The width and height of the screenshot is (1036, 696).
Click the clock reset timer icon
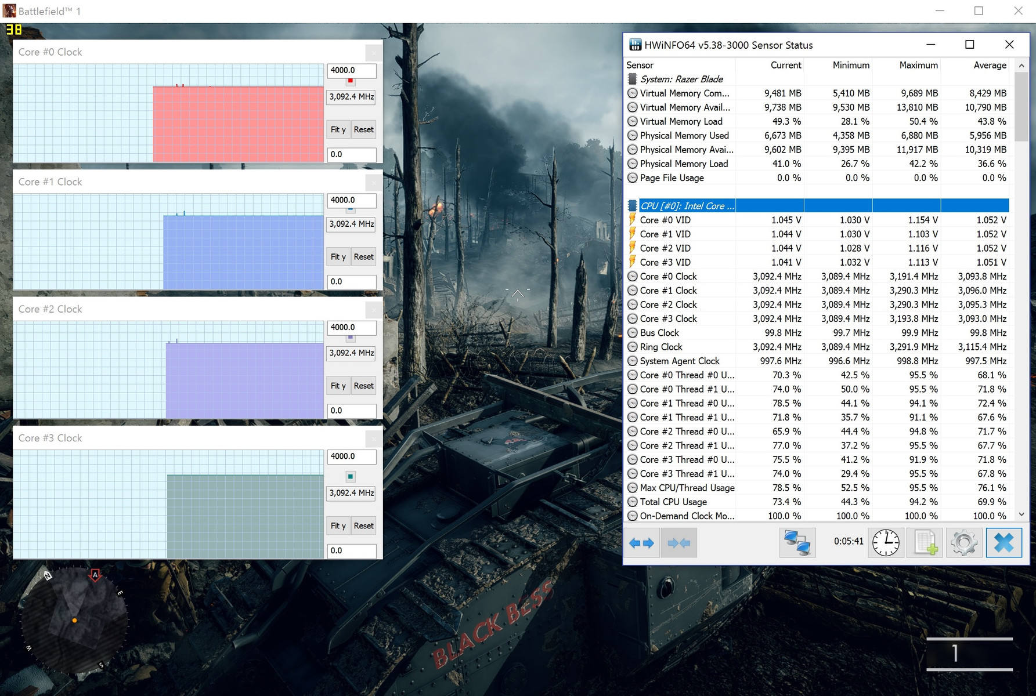click(886, 543)
